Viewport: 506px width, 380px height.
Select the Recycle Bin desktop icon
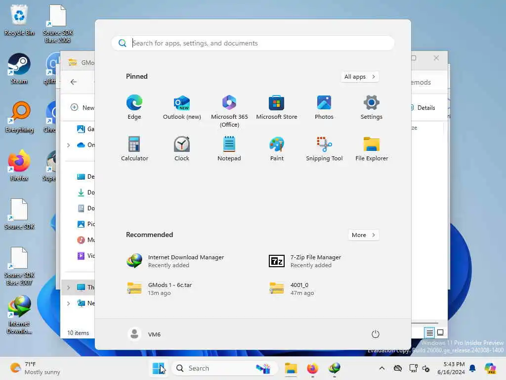19,20
